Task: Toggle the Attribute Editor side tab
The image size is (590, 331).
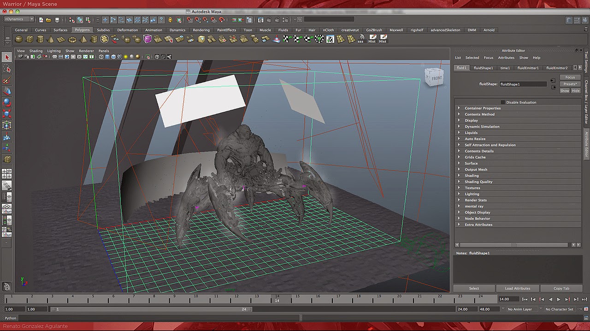Action: [586, 145]
